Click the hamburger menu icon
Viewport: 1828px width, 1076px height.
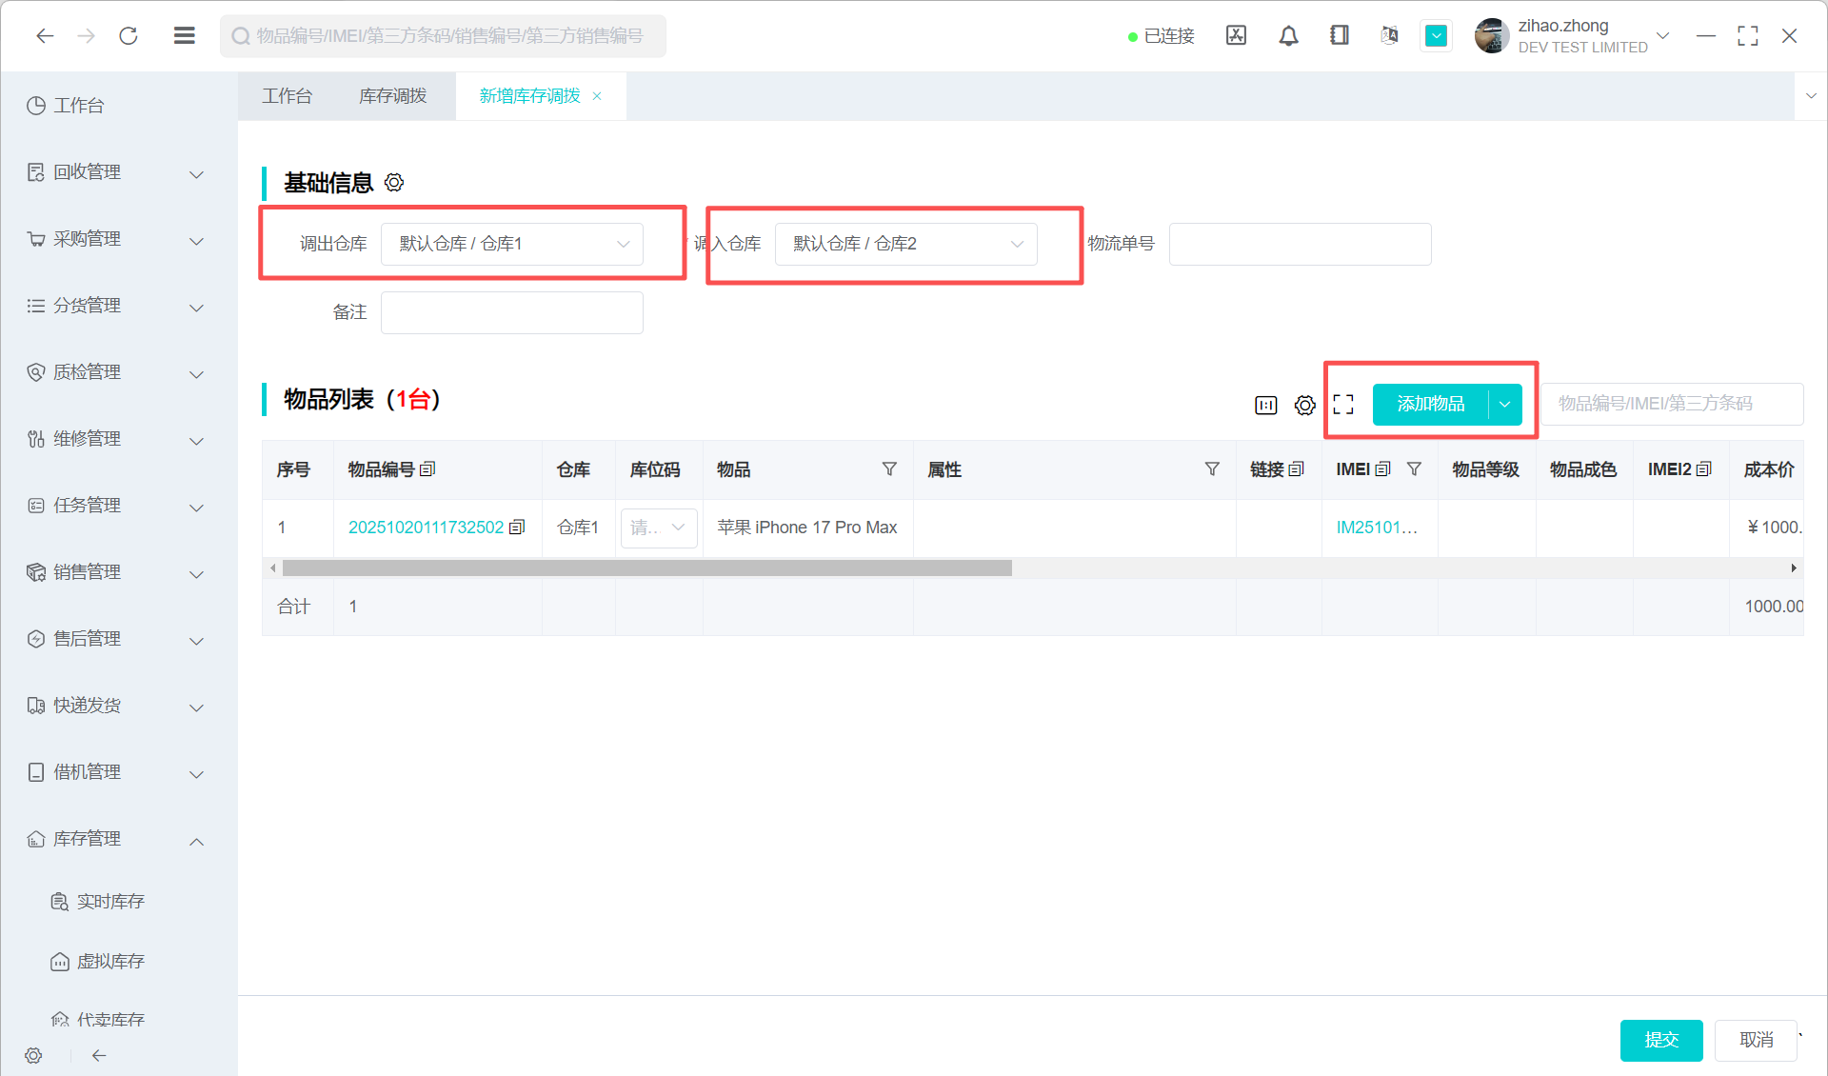tap(185, 36)
